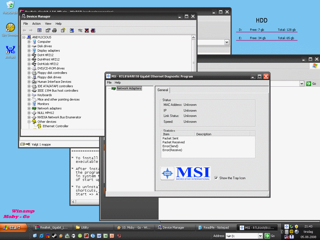Open the View menu in Device Manager
This screenshot has width=320, height=240.
[48, 24]
